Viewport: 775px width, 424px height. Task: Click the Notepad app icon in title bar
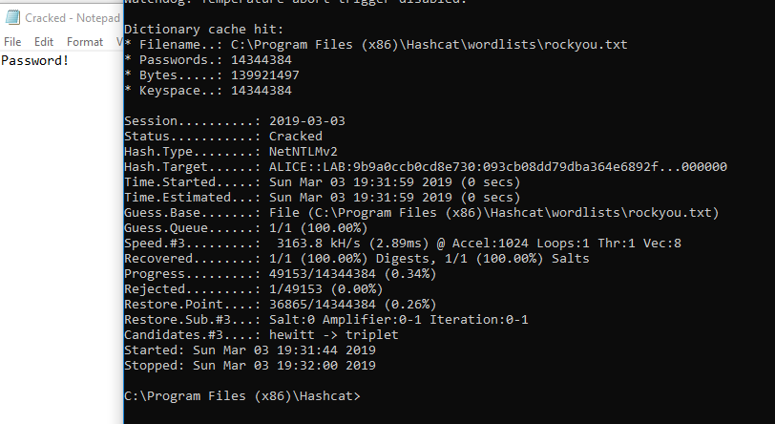tap(10, 17)
